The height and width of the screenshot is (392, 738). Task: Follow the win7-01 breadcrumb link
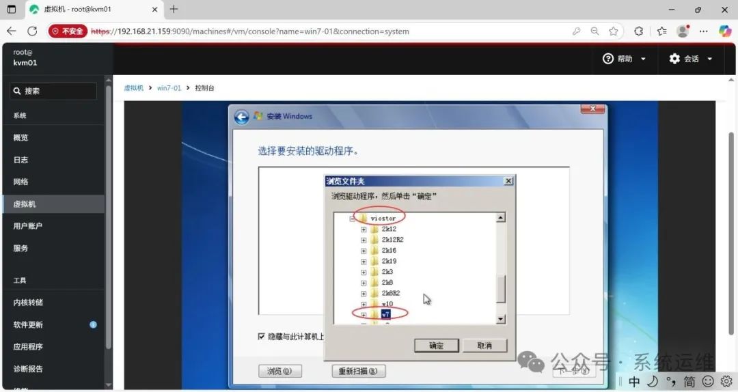pos(169,88)
